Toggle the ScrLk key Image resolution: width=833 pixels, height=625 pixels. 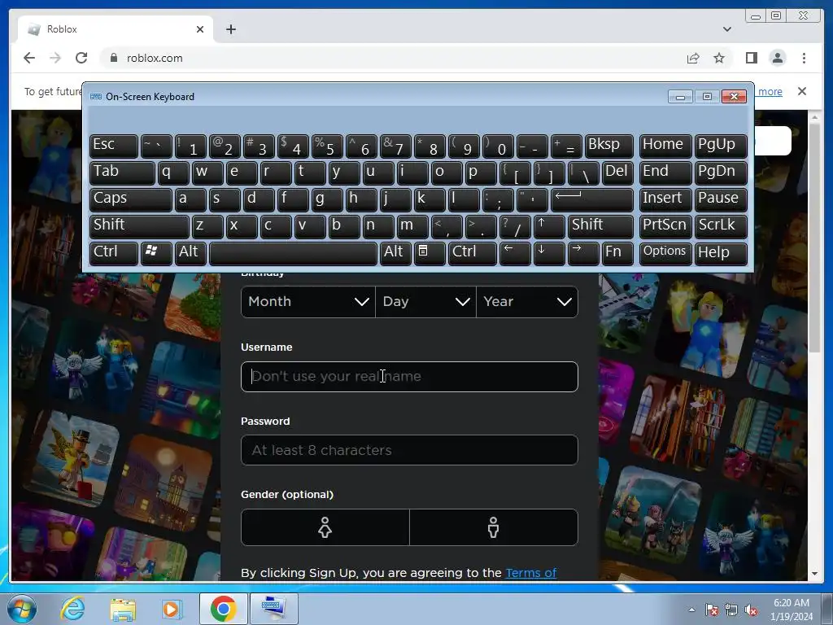(x=721, y=226)
